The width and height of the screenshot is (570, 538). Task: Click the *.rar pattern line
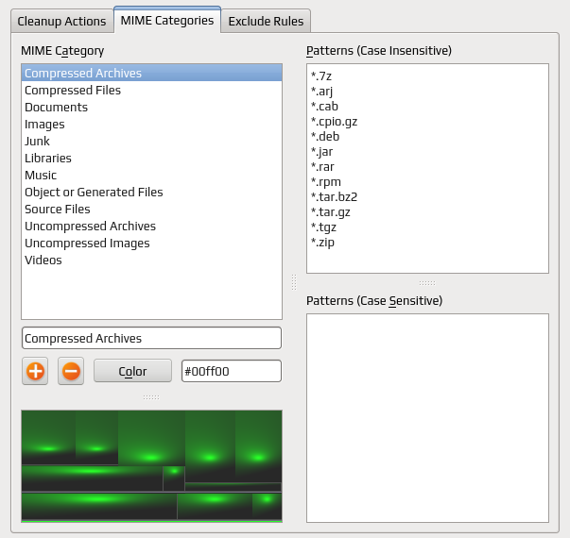click(x=322, y=167)
